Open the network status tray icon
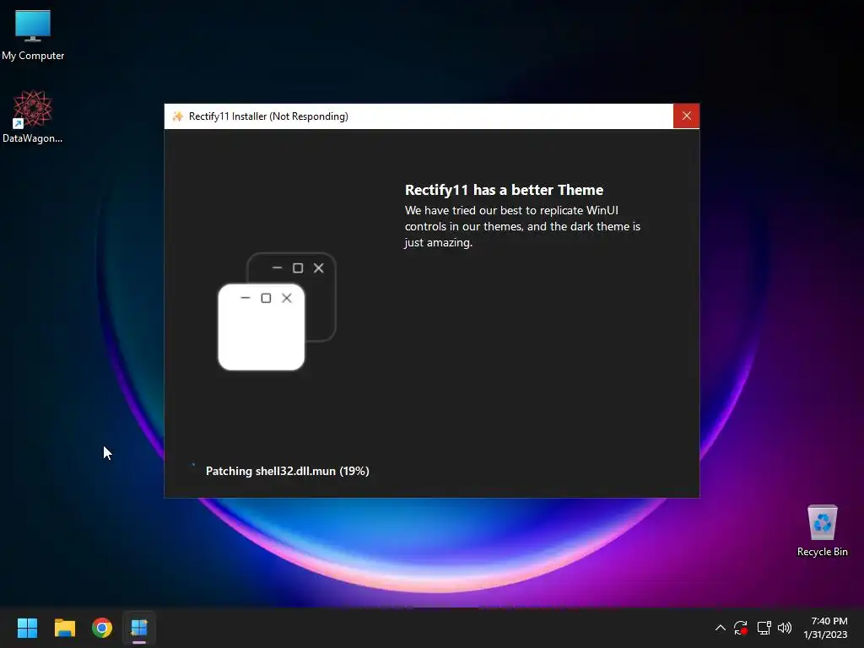This screenshot has height=648, width=864. pyautogui.click(x=764, y=628)
